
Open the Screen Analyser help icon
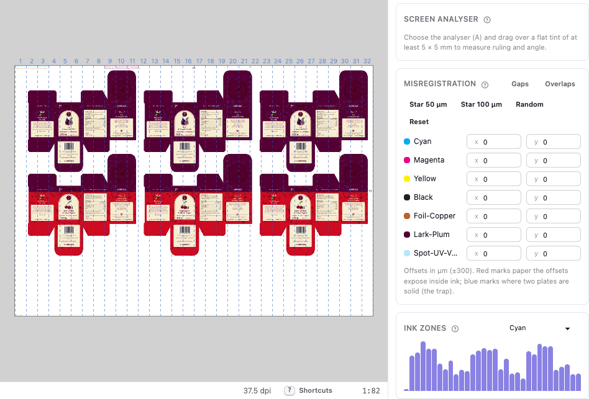pos(487,20)
